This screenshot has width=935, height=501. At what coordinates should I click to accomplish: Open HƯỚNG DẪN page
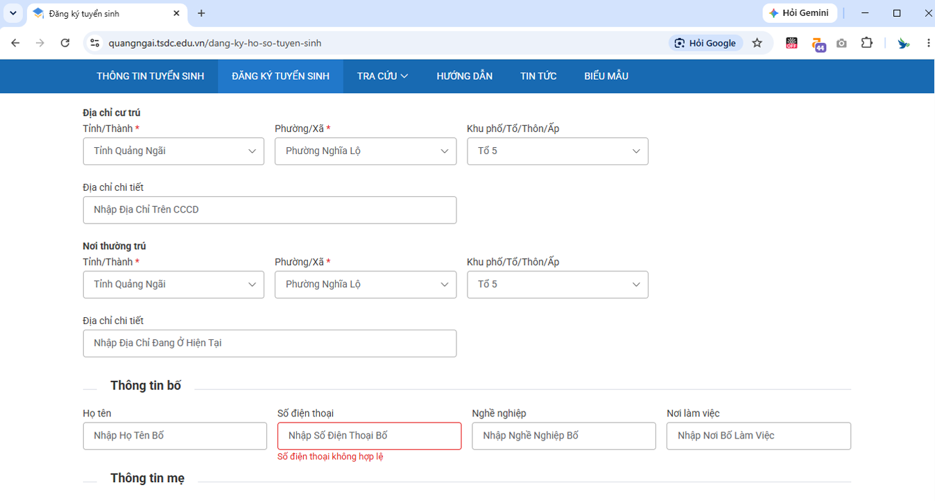point(465,76)
